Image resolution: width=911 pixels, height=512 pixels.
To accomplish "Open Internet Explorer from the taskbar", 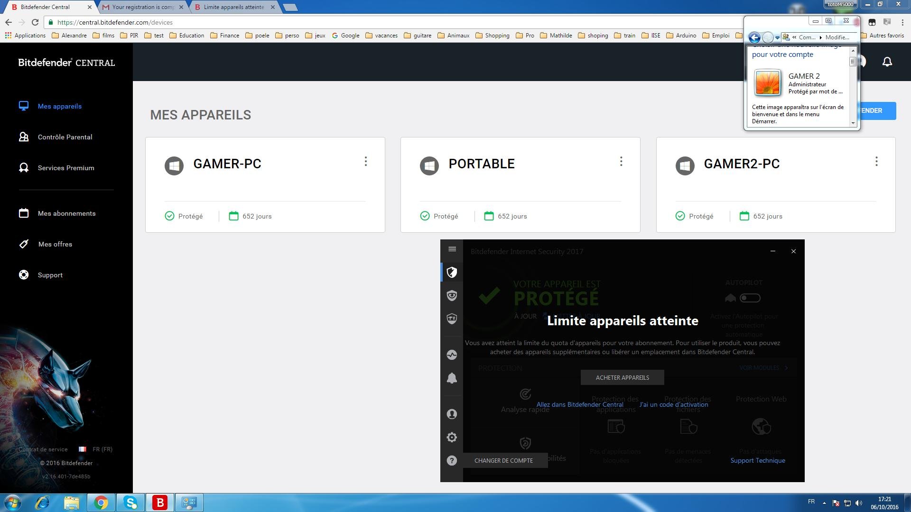I will point(42,503).
